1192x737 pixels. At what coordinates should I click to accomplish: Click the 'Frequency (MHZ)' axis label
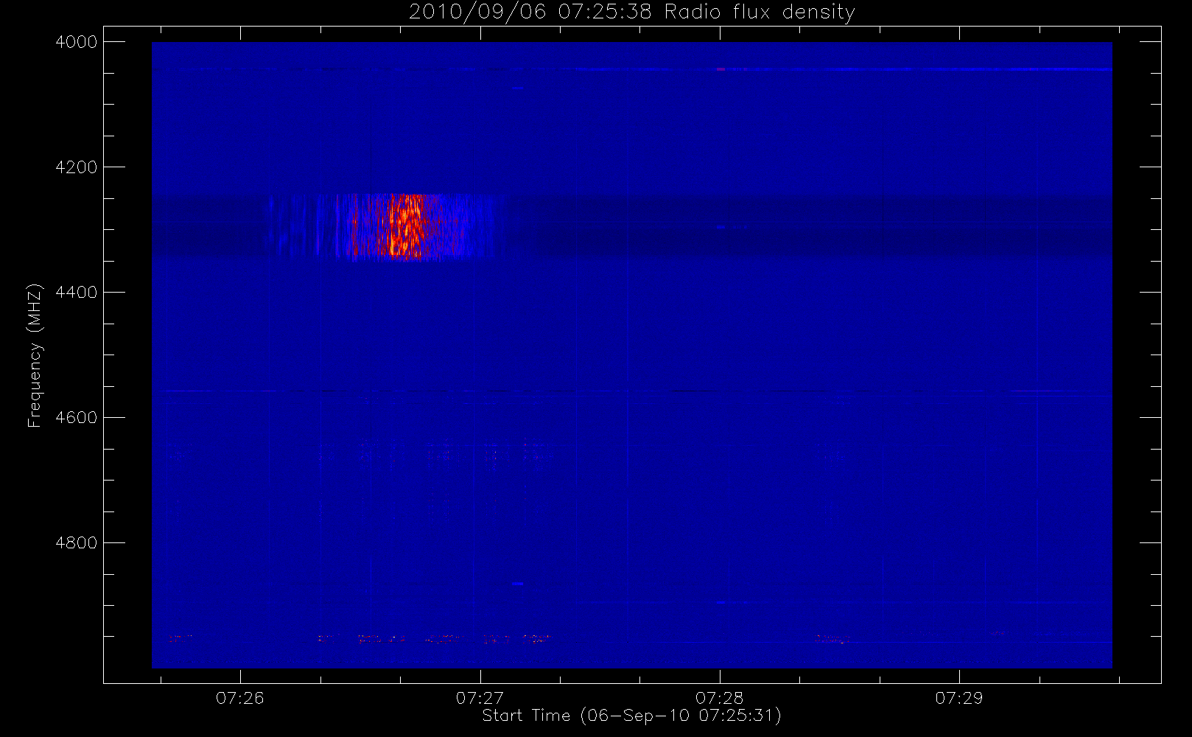pos(34,355)
